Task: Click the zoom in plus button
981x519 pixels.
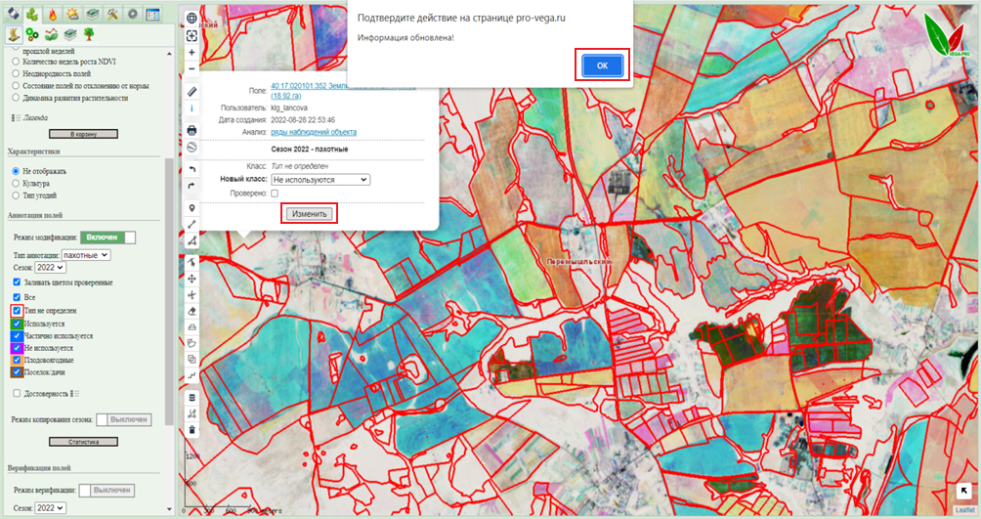Action: coord(192,52)
